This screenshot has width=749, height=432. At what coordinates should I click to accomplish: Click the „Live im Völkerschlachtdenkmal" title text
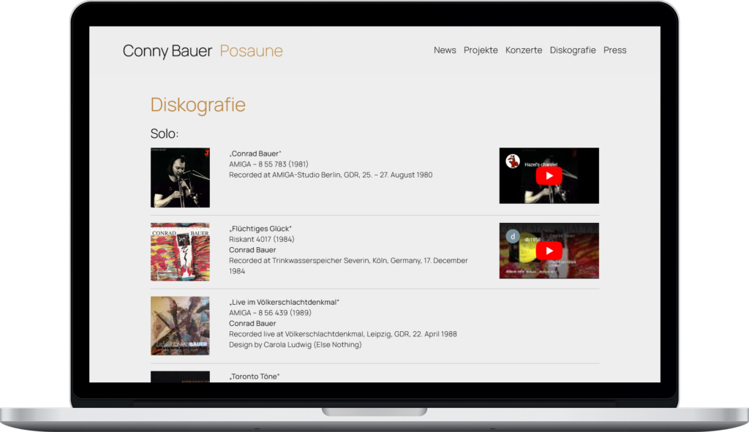click(x=284, y=302)
